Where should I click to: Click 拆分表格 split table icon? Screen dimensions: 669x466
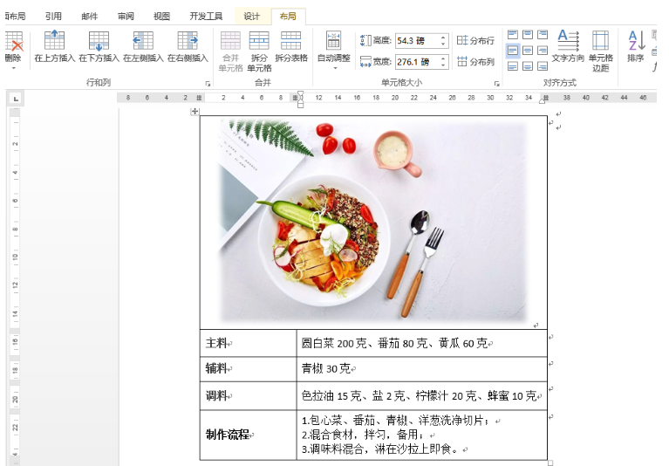coord(291,40)
